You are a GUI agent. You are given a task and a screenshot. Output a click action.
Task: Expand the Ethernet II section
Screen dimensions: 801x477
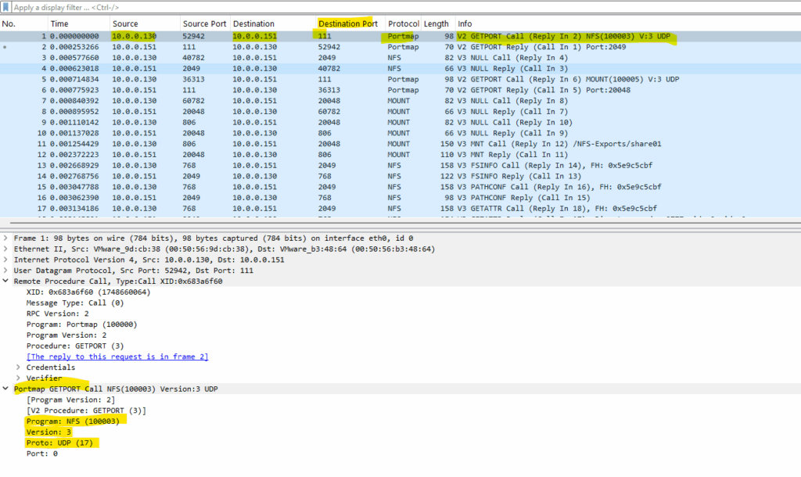5,249
